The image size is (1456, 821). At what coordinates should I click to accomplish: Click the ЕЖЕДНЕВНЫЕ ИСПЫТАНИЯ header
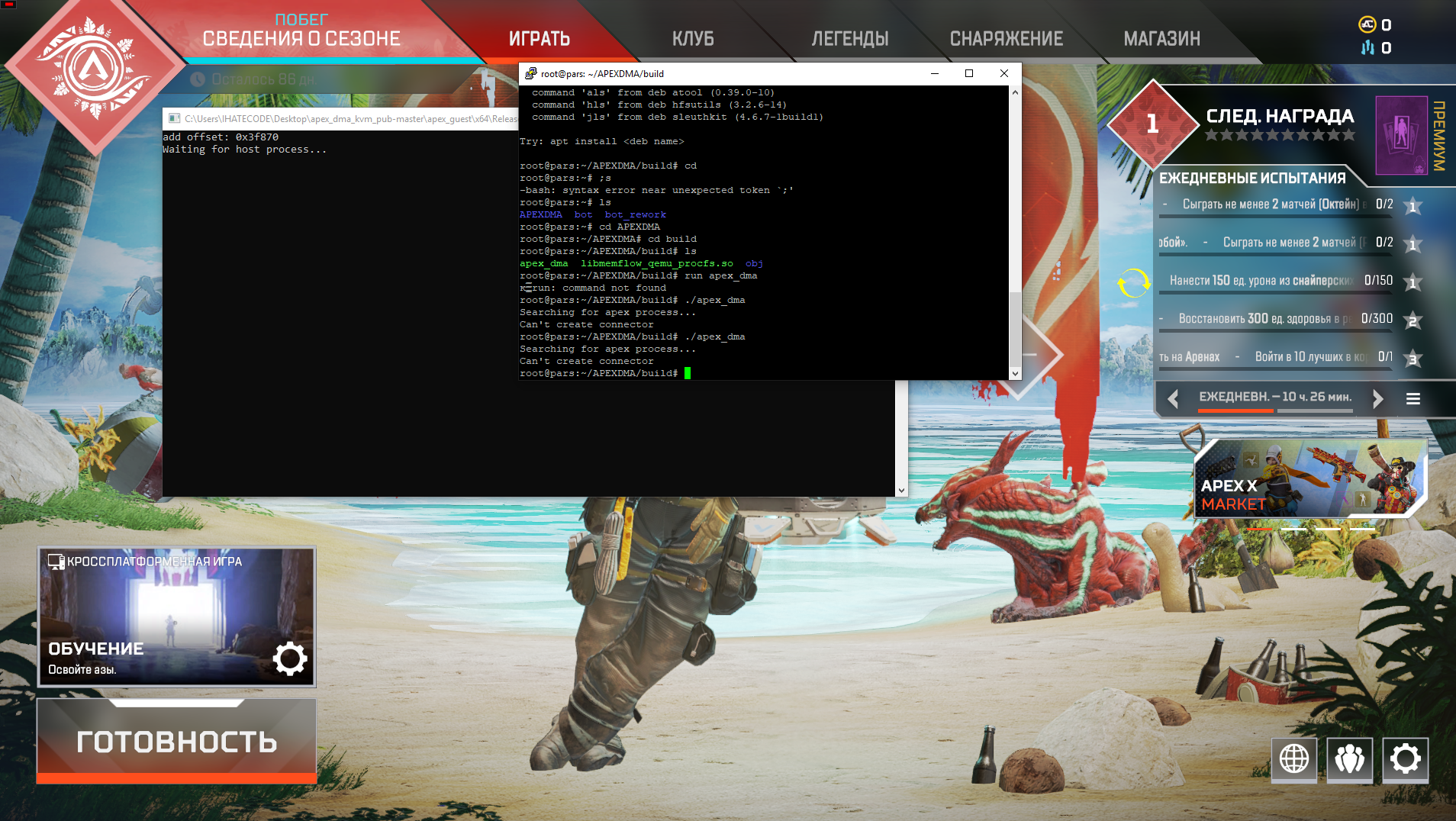click(1252, 178)
